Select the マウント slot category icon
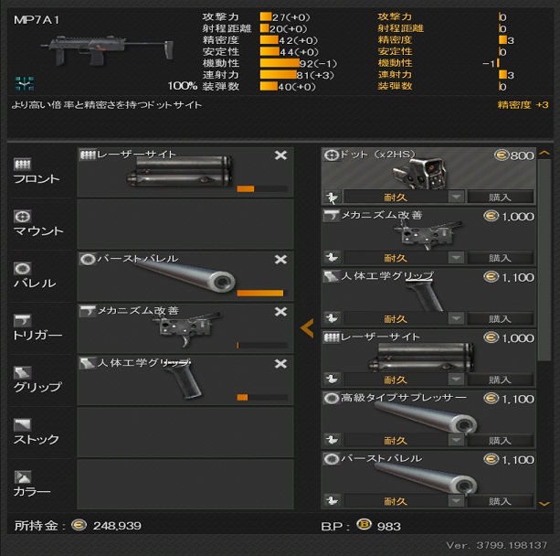This screenshot has height=556, width=560. (23, 217)
